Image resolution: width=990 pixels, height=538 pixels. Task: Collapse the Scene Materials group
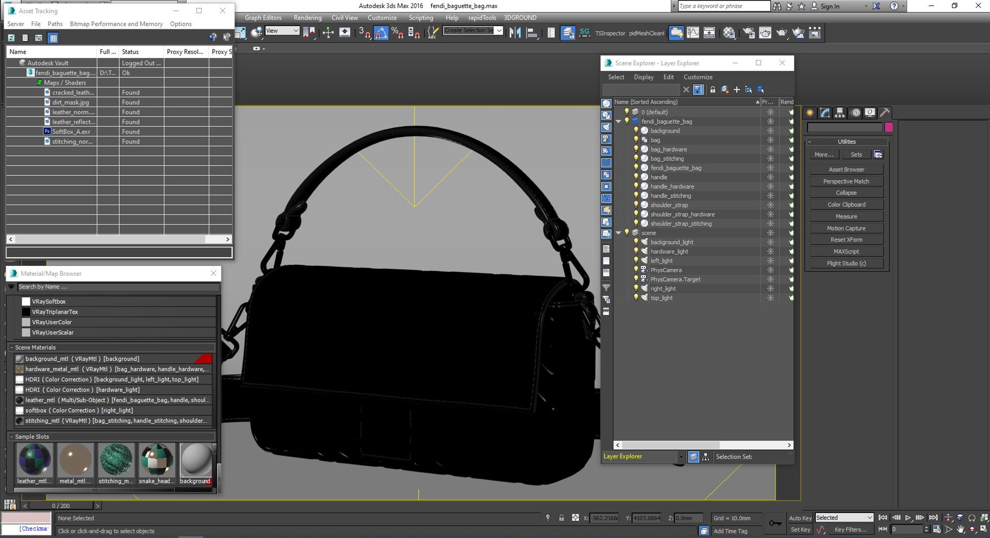12,347
